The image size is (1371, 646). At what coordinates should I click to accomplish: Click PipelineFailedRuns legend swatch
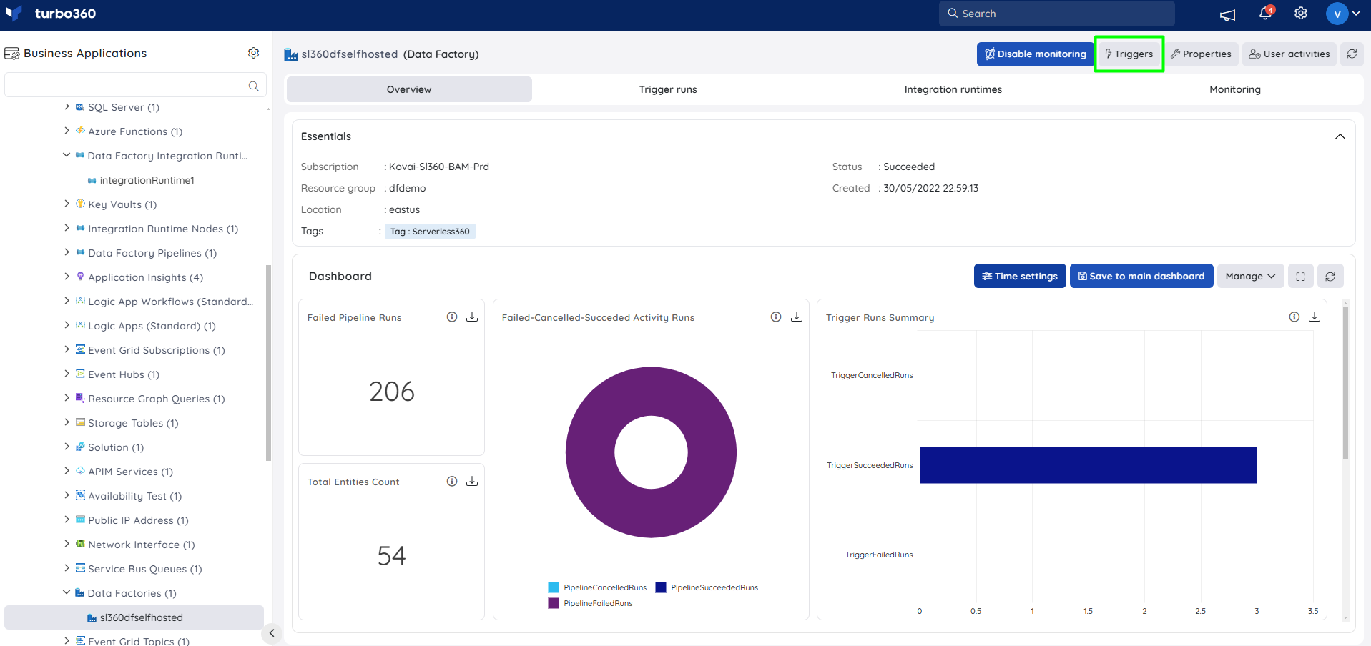click(554, 603)
